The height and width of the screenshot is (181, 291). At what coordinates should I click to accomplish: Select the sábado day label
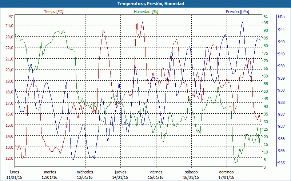point(191,172)
